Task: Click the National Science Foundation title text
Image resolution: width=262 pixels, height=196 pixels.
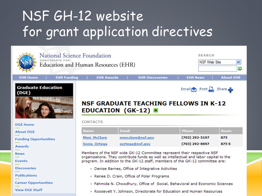Action: pos(75,56)
